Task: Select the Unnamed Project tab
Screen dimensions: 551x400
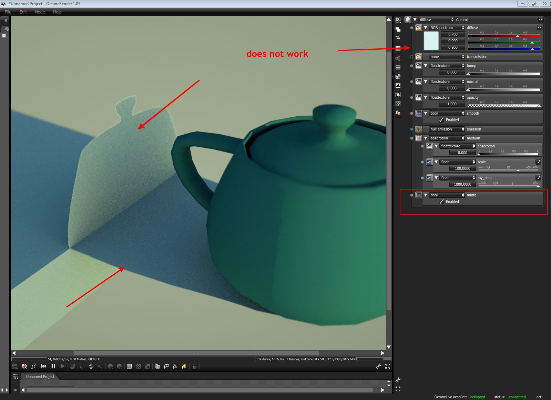Action: pos(40,377)
